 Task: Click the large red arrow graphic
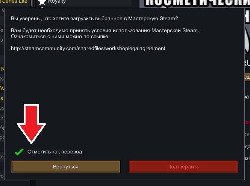(32, 124)
